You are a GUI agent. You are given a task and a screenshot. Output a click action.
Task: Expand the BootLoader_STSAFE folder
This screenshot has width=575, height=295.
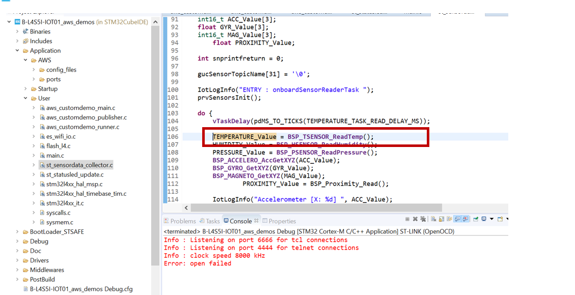[17, 232]
